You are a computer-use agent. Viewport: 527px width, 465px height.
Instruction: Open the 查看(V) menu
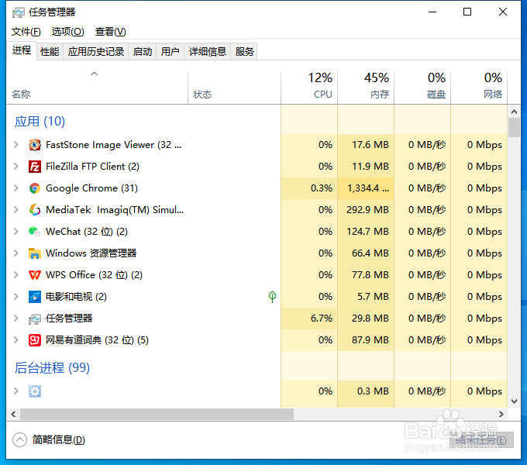click(110, 32)
